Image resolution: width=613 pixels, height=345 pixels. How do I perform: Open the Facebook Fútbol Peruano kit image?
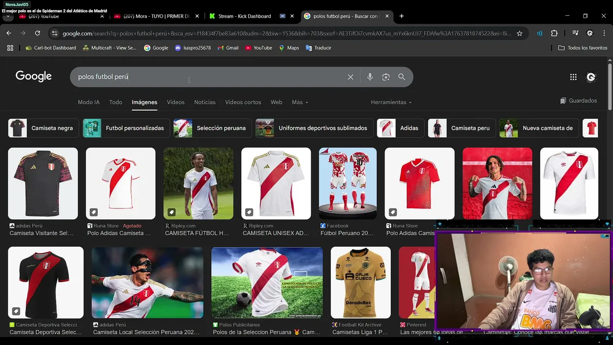pyautogui.click(x=348, y=184)
